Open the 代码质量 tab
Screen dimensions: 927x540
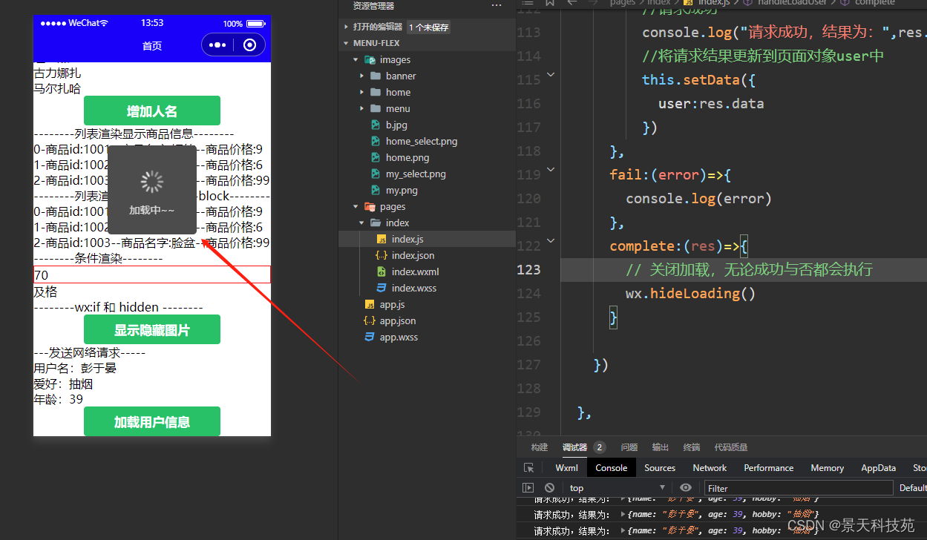731,447
